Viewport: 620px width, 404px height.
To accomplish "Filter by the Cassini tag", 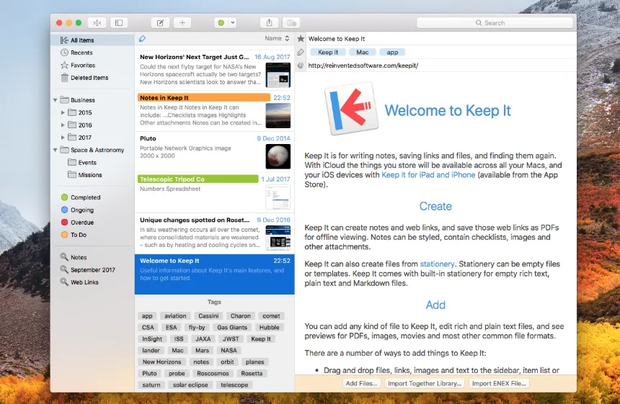I will pyautogui.click(x=208, y=316).
